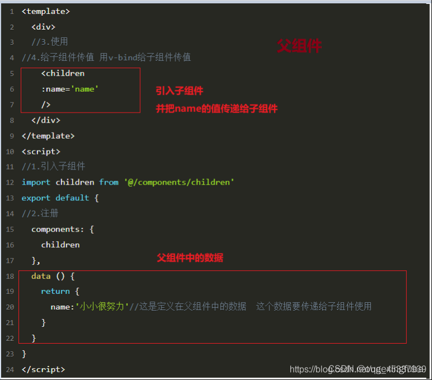
Task: Select the comment "//1.引入子组件"
Action: (x=53, y=166)
